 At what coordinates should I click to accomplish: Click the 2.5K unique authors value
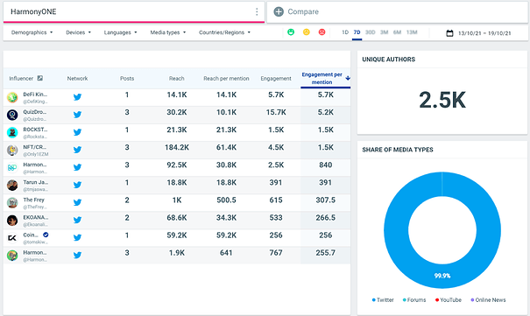[x=442, y=100]
